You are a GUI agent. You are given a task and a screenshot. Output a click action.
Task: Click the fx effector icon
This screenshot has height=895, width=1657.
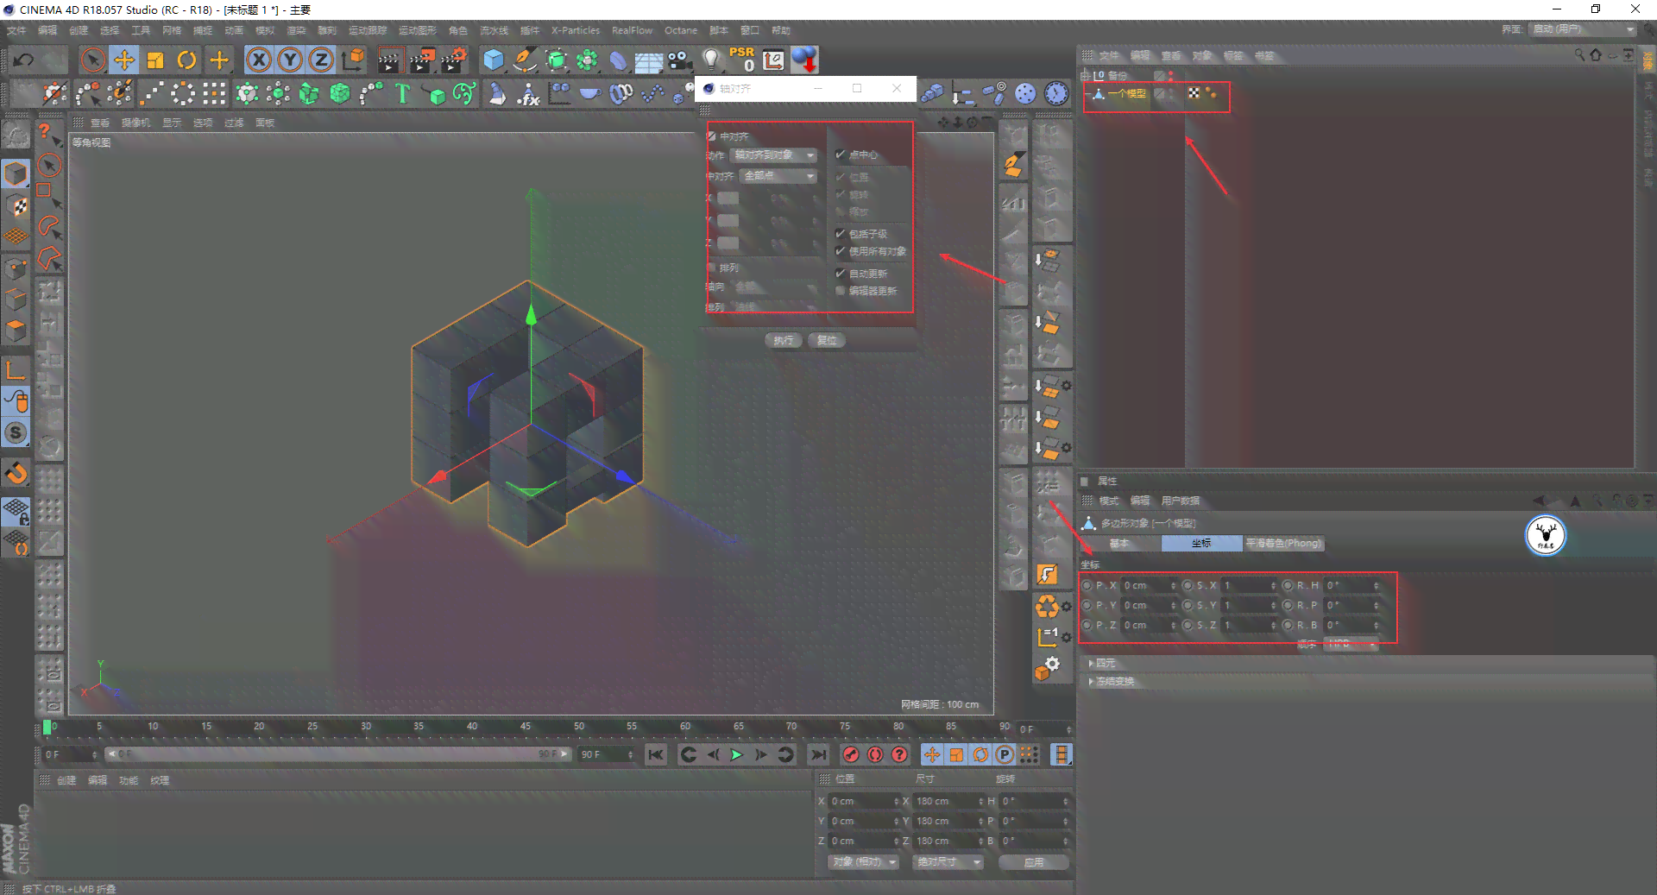tap(528, 93)
